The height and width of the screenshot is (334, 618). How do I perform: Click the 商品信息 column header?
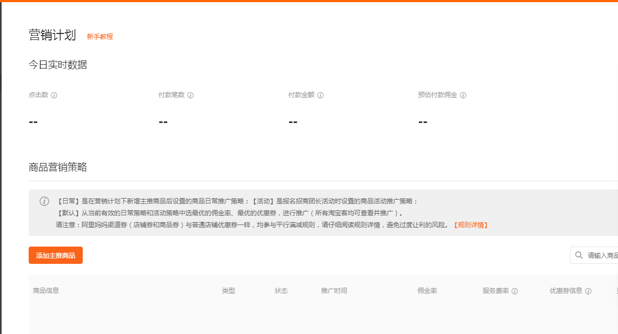tap(46, 291)
